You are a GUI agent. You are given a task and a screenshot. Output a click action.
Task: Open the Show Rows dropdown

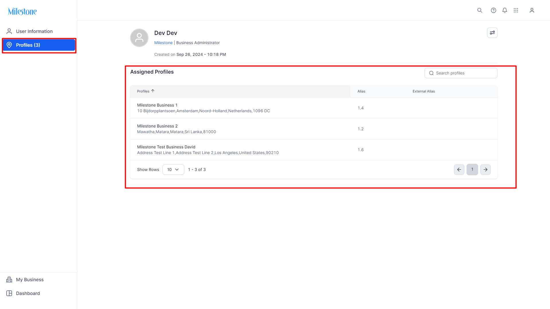pyautogui.click(x=173, y=170)
